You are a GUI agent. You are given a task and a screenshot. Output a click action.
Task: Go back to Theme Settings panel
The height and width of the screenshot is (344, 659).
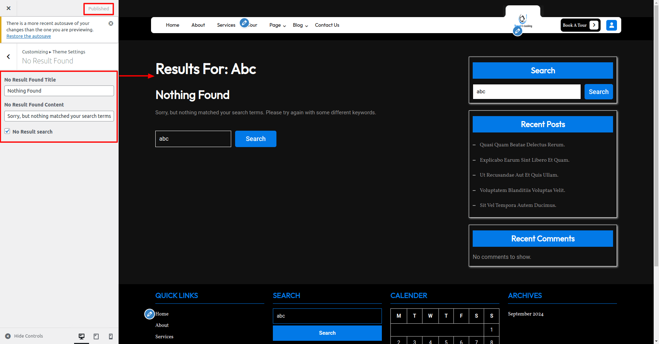(9, 57)
